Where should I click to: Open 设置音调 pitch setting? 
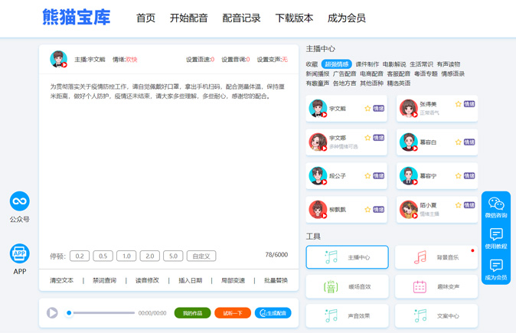click(236, 60)
